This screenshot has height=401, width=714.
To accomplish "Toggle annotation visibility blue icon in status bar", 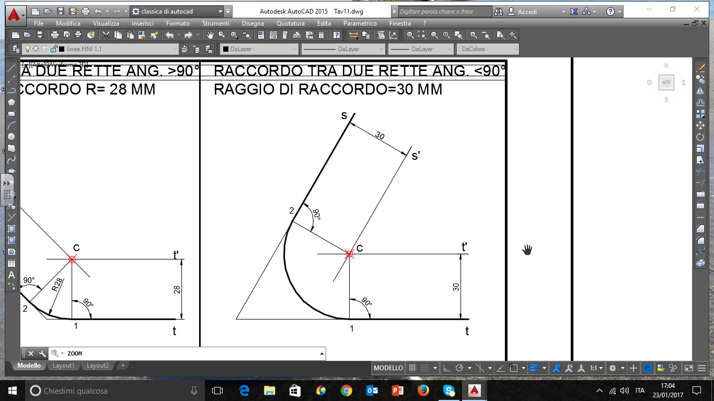I will (x=556, y=368).
